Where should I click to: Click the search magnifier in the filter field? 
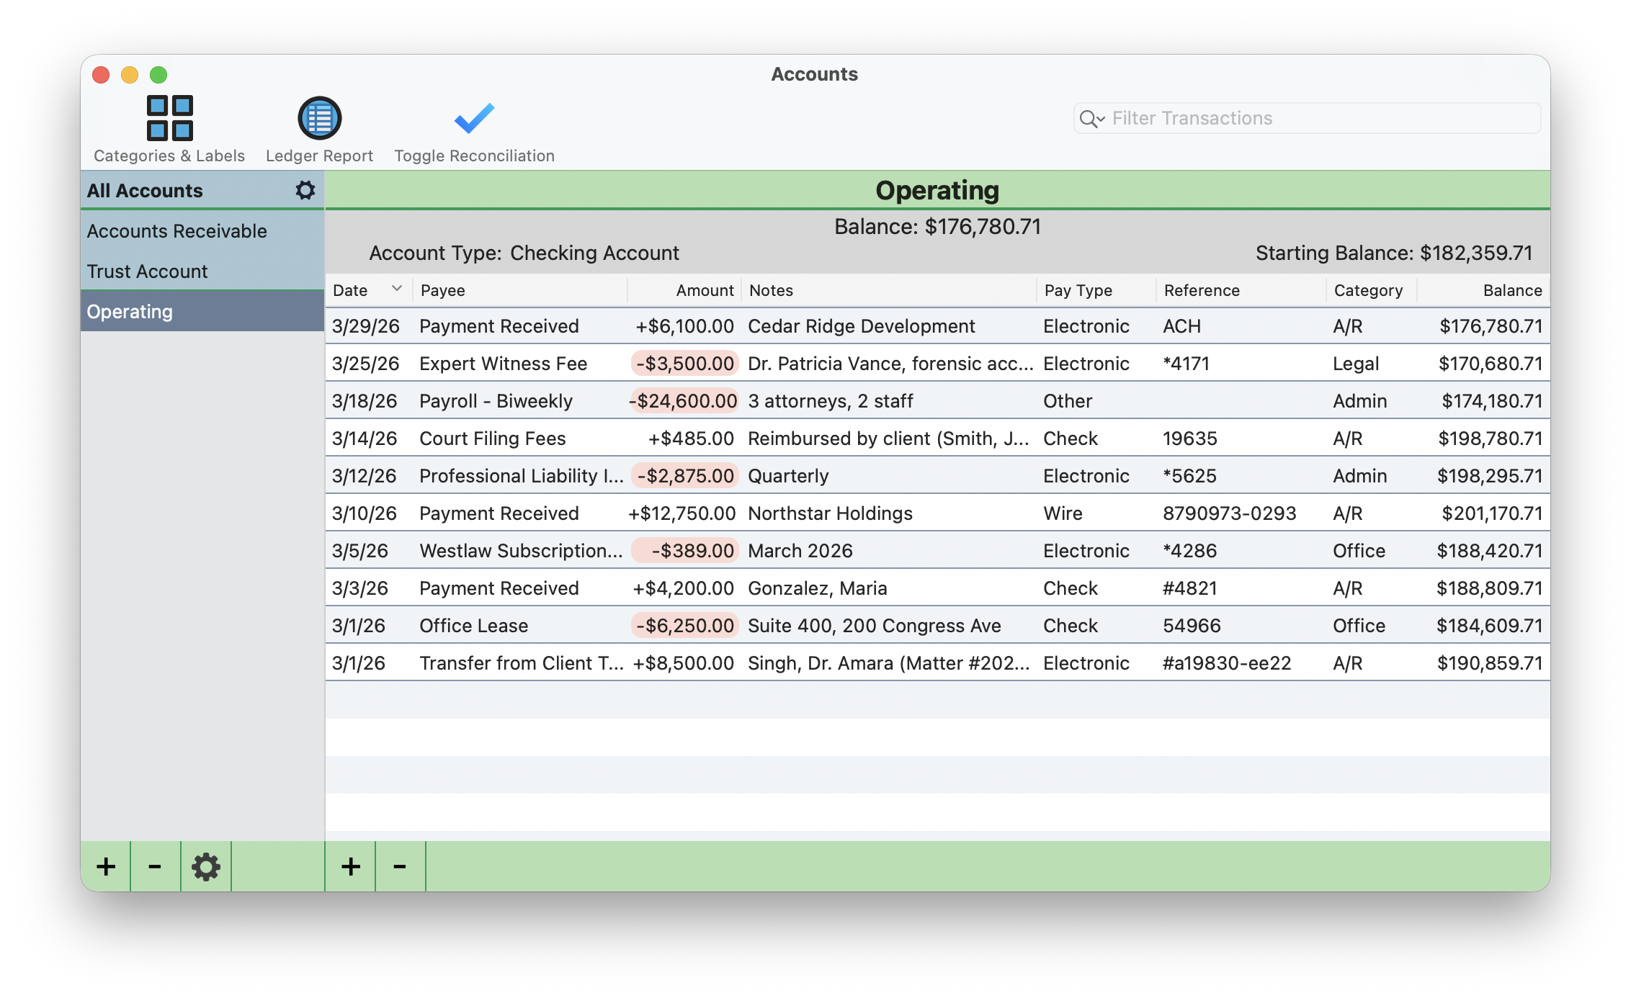click(x=1089, y=118)
